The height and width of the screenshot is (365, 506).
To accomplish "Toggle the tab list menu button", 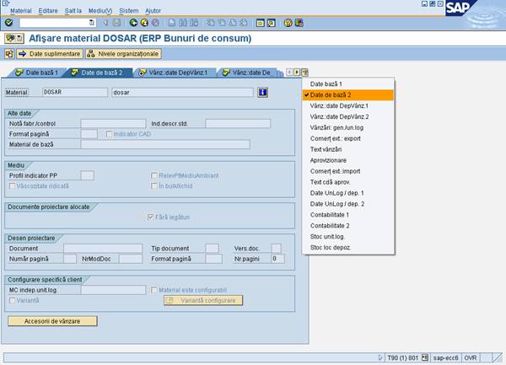I will coord(304,72).
